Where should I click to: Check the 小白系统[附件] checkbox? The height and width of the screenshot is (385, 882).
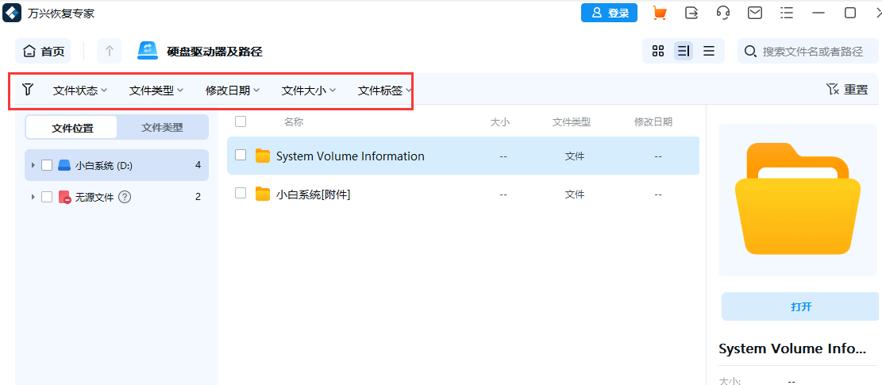pos(241,194)
